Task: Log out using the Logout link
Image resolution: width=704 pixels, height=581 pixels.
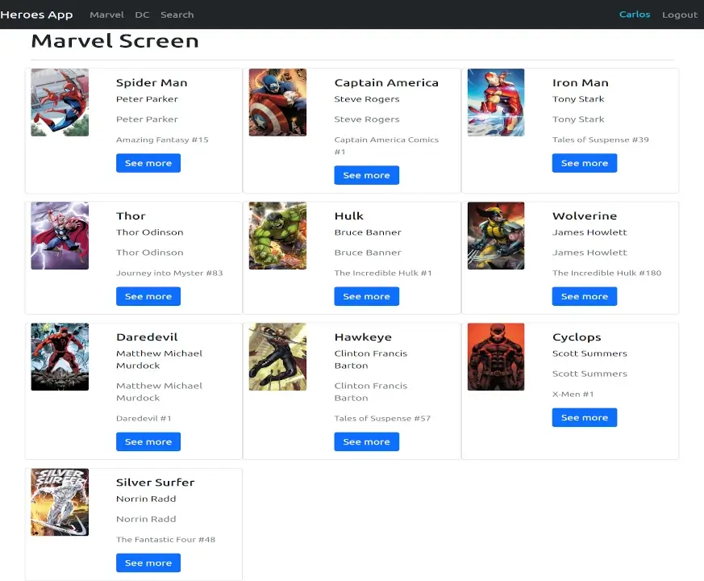Action: [x=680, y=15]
